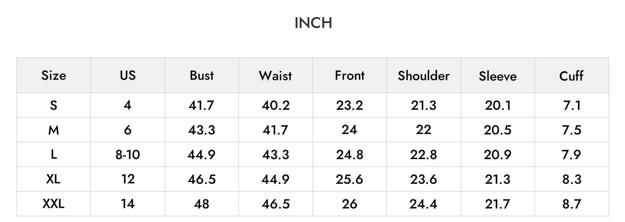The image size is (625, 222).
Task: Click the US column header
Action: 127,76
